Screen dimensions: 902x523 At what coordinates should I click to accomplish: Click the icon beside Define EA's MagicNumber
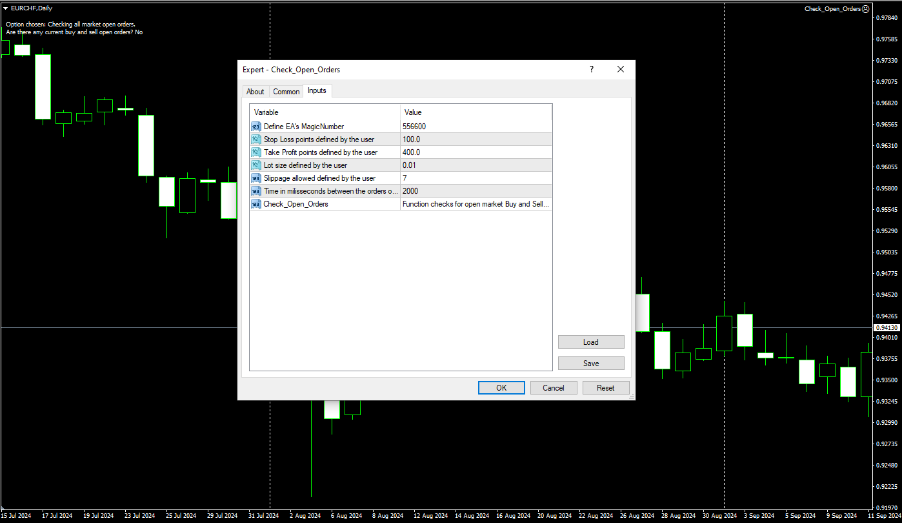pos(256,127)
